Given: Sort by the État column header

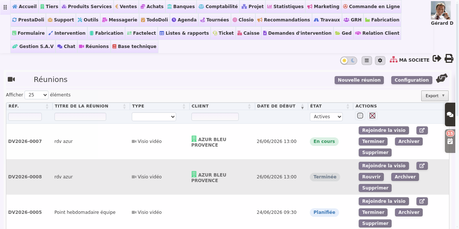Looking at the screenshot, I should tap(330, 106).
